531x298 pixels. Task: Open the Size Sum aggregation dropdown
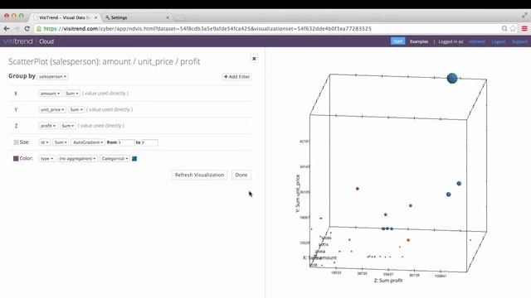pos(61,142)
